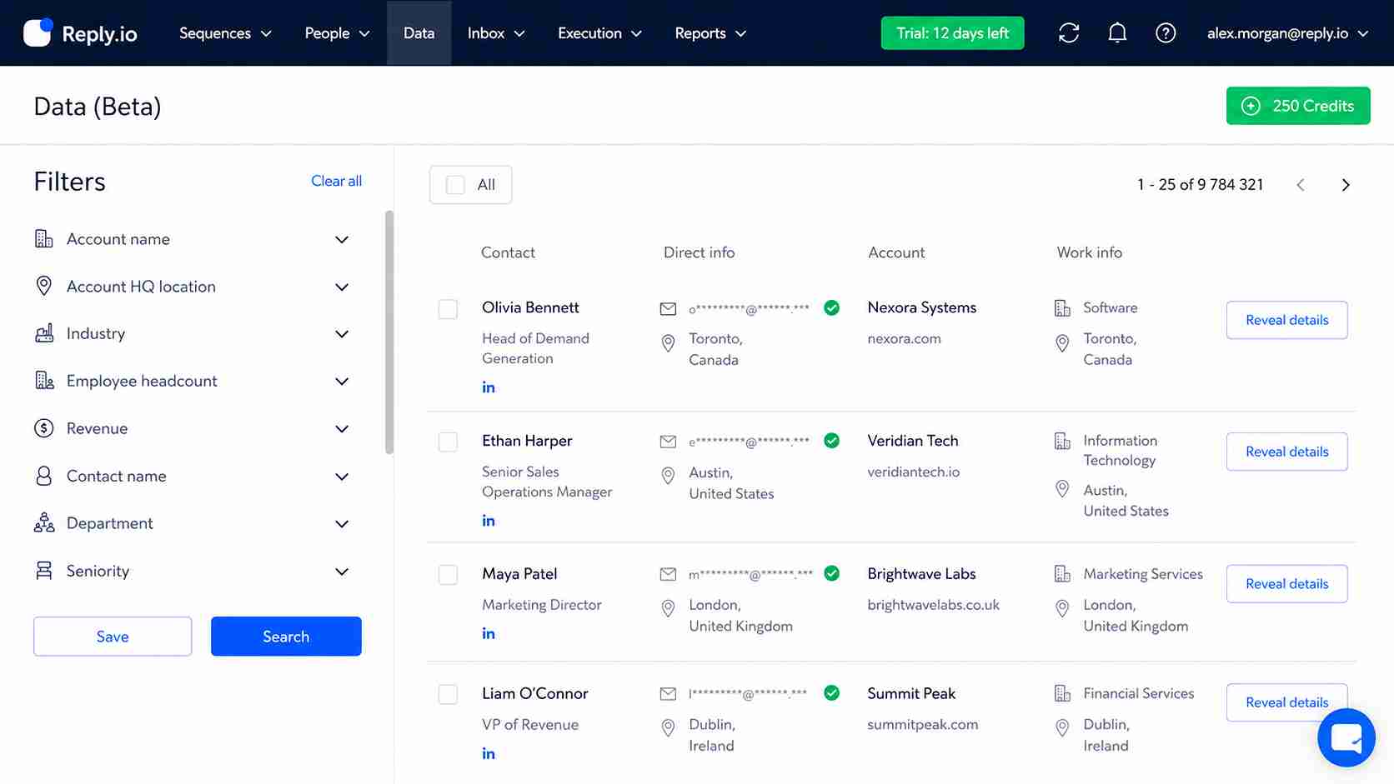Click the Contact name person icon
The height and width of the screenshot is (784, 1394).
click(x=44, y=476)
